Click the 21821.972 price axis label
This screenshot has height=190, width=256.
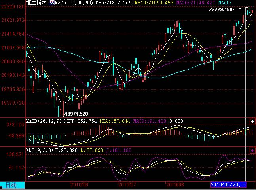[x=13, y=20]
